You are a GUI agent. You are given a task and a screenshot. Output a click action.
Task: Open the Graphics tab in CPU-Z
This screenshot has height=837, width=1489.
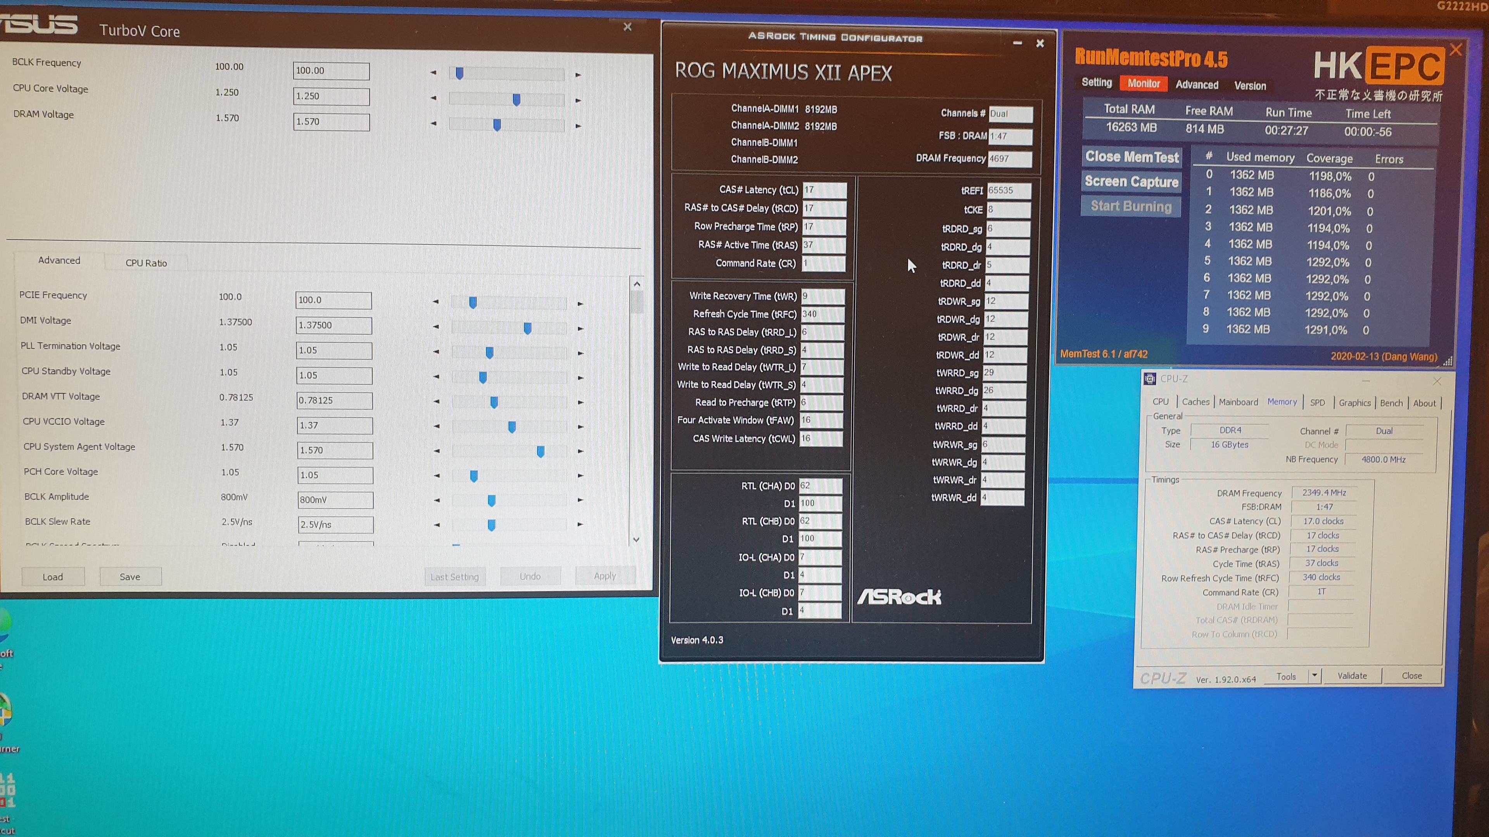pos(1354,403)
